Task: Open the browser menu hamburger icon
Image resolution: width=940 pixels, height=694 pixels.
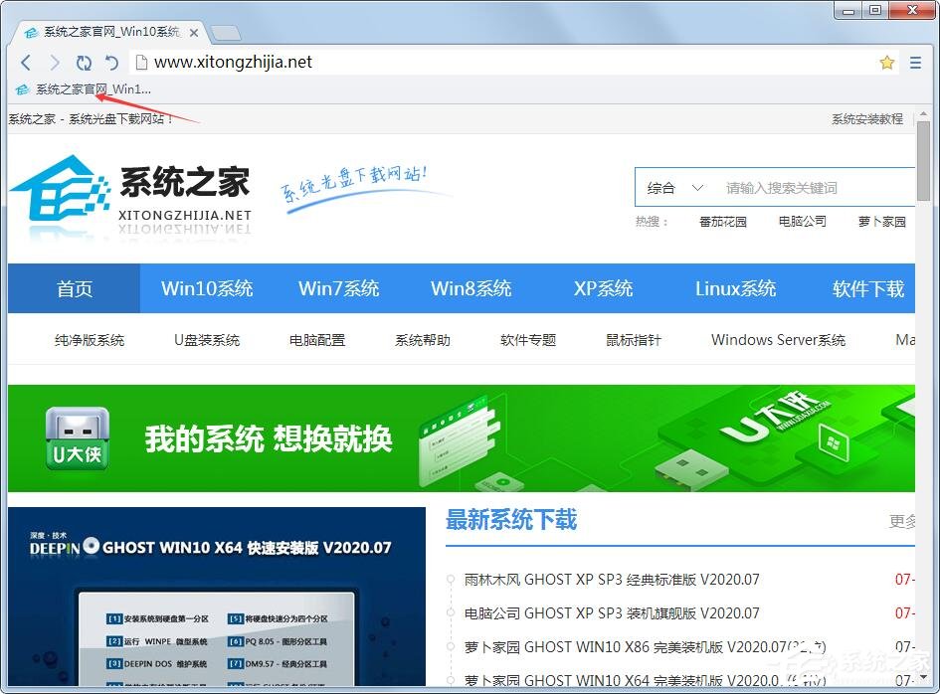Action: 915,62
